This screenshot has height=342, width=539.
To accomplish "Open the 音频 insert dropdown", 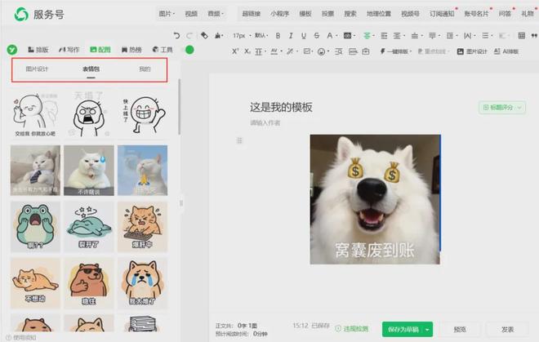I will (216, 14).
